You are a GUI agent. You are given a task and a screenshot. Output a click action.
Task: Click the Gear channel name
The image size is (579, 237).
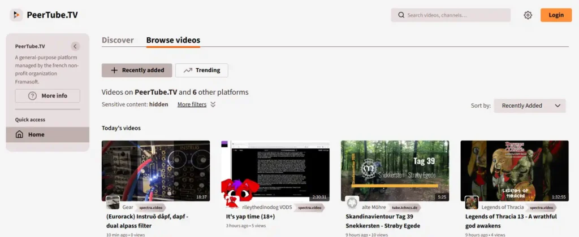tap(128, 208)
